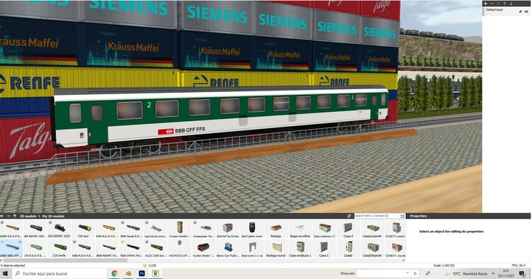Refresh the catalog with the reload icon
The image size is (531, 279).
click(x=349, y=216)
